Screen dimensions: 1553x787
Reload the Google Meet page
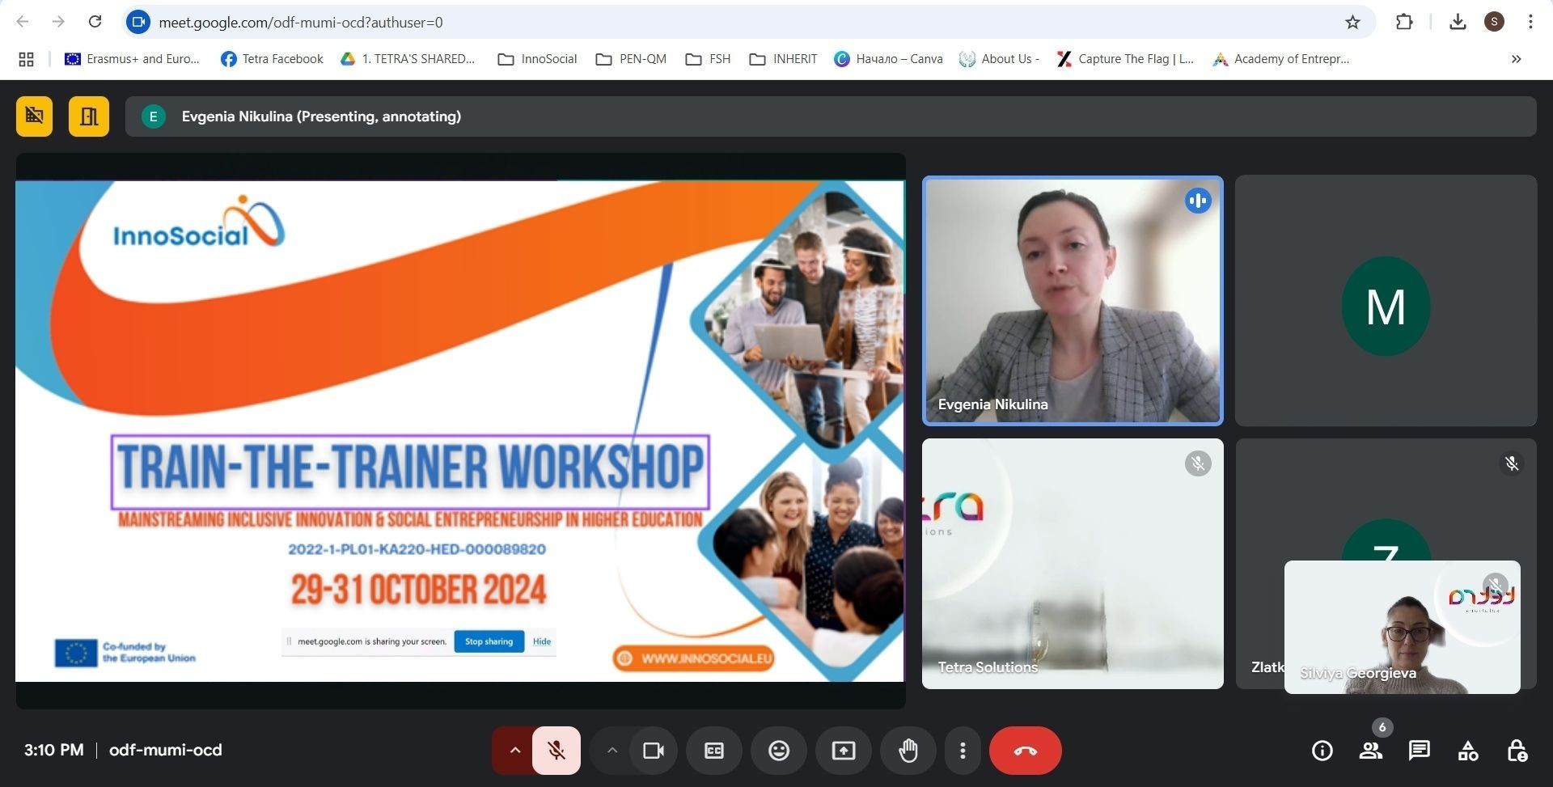pyautogui.click(x=95, y=22)
